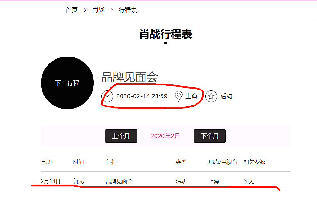The width and height of the screenshot is (317, 207).
Task: Select the 行程表 breadcrumb item
Action: pyautogui.click(x=128, y=10)
